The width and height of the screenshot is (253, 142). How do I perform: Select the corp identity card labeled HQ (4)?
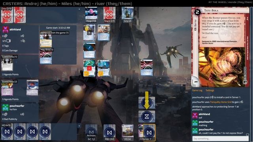coord(127,133)
